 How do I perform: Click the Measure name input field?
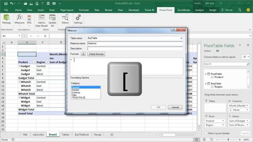point(135,43)
